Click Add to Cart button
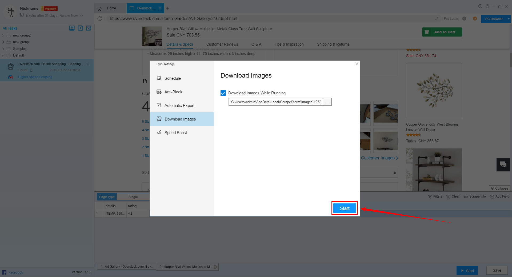The height and width of the screenshot is (277, 512). tap(442, 32)
